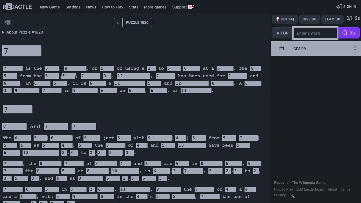Screen dimensions: 361x203
Task: Go to the previous puzzle with «
Action: click(x=118, y=23)
